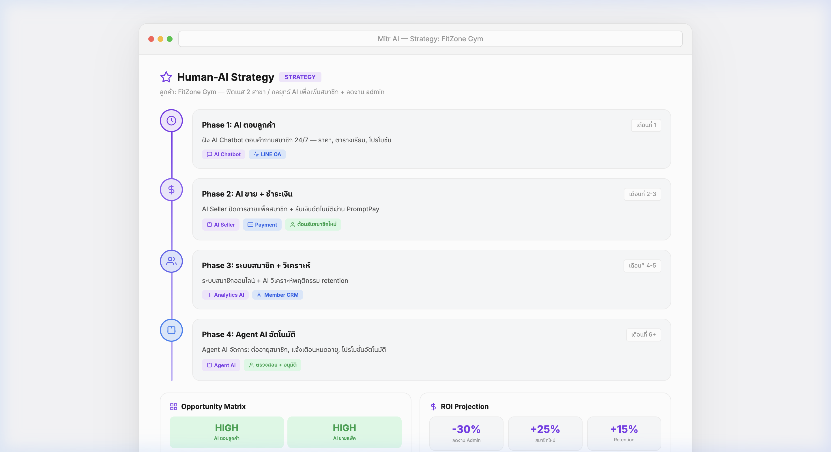Click the person icon on Member CRM tag
This screenshot has width=831, height=452.
pos(259,295)
